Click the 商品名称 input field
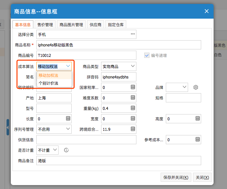The width and height of the screenshot is (227, 189). point(118,45)
